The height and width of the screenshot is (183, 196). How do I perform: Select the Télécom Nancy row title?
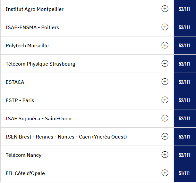click(23, 155)
